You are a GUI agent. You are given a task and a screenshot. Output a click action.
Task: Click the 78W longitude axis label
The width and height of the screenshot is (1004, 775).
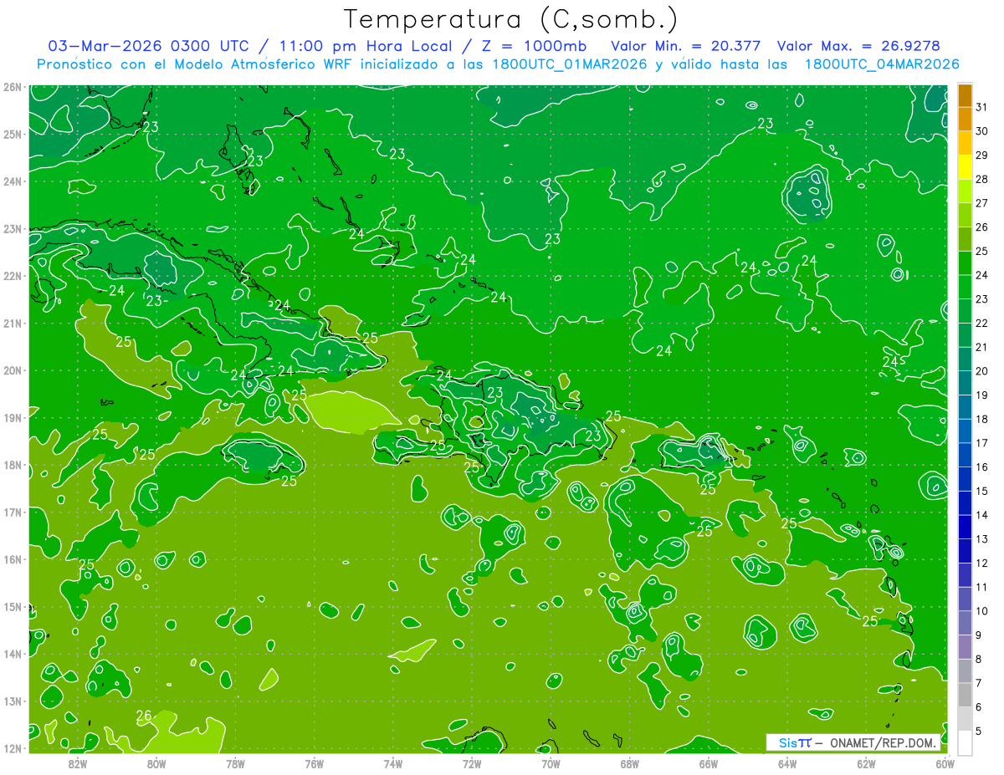pos(235,763)
